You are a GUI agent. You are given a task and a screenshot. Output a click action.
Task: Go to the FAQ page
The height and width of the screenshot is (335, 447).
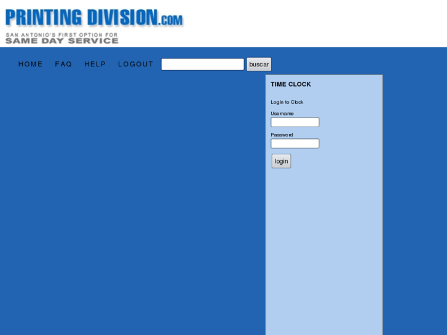pyautogui.click(x=63, y=64)
